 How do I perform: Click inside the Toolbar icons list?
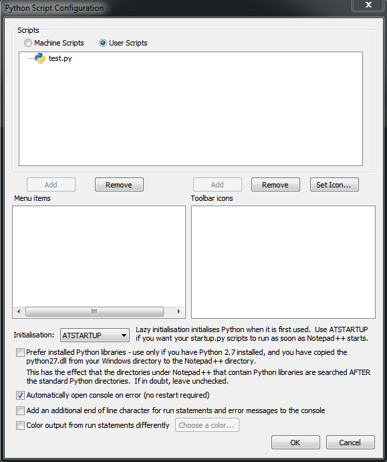(283, 262)
